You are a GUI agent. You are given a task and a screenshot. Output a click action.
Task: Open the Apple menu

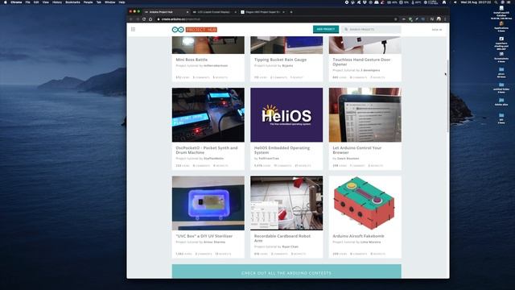coord(6,2)
